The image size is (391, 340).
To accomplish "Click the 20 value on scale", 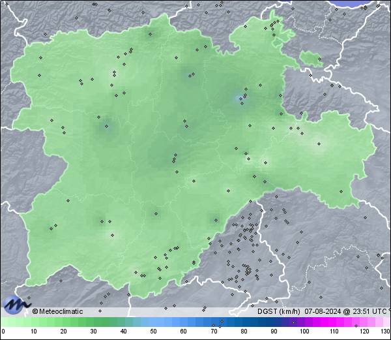I will click(x=64, y=332).
